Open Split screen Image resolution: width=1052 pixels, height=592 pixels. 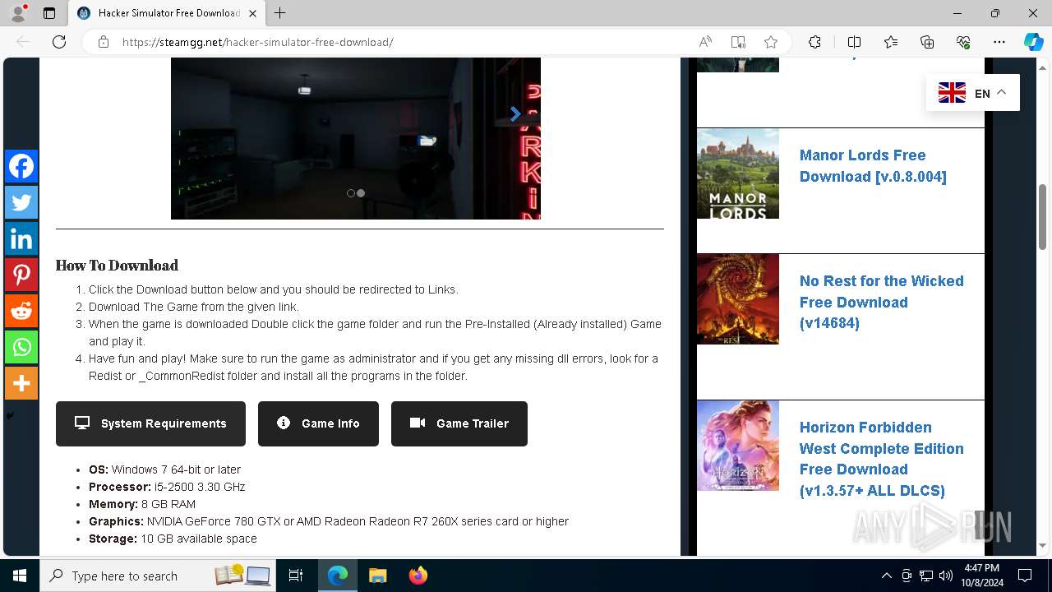click(854, 42)
